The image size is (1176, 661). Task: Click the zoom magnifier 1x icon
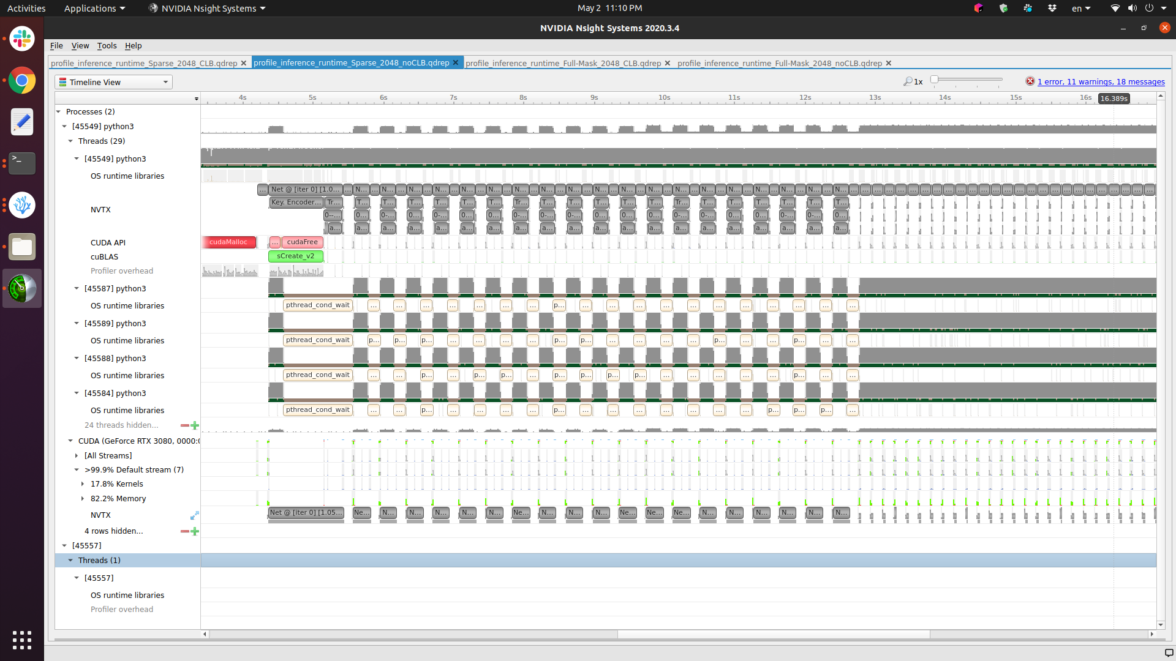point(908,81)
